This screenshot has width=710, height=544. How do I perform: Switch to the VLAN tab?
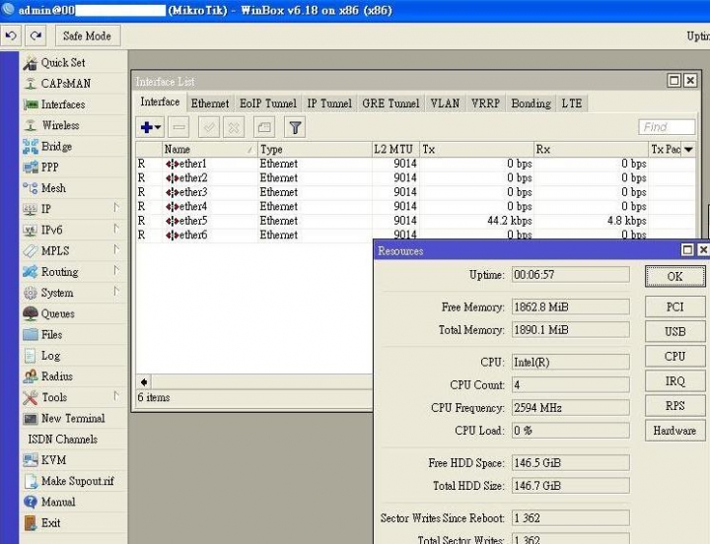coord(445,103)
